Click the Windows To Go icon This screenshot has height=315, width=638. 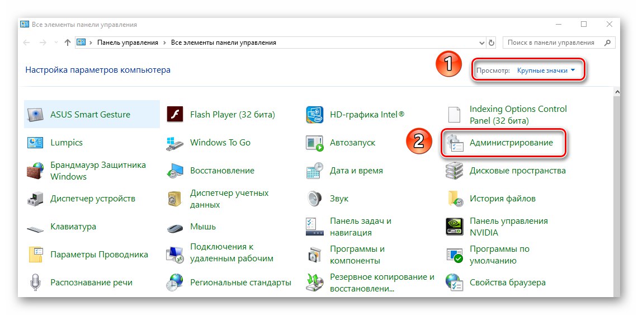tap(175, 143)
